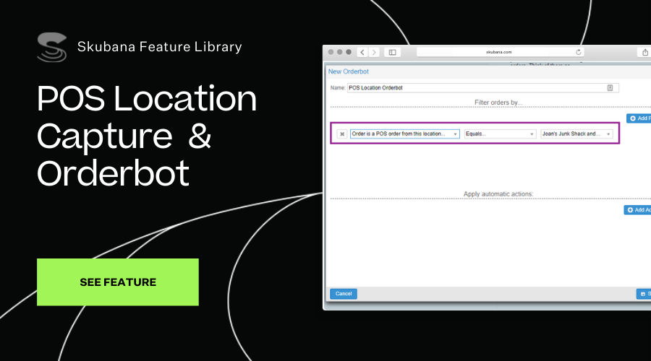Image resolution: width=651 pixels, height=361 pixels.
Task: Open the Equals operator dropdown
Action: [x=500, y=134]
